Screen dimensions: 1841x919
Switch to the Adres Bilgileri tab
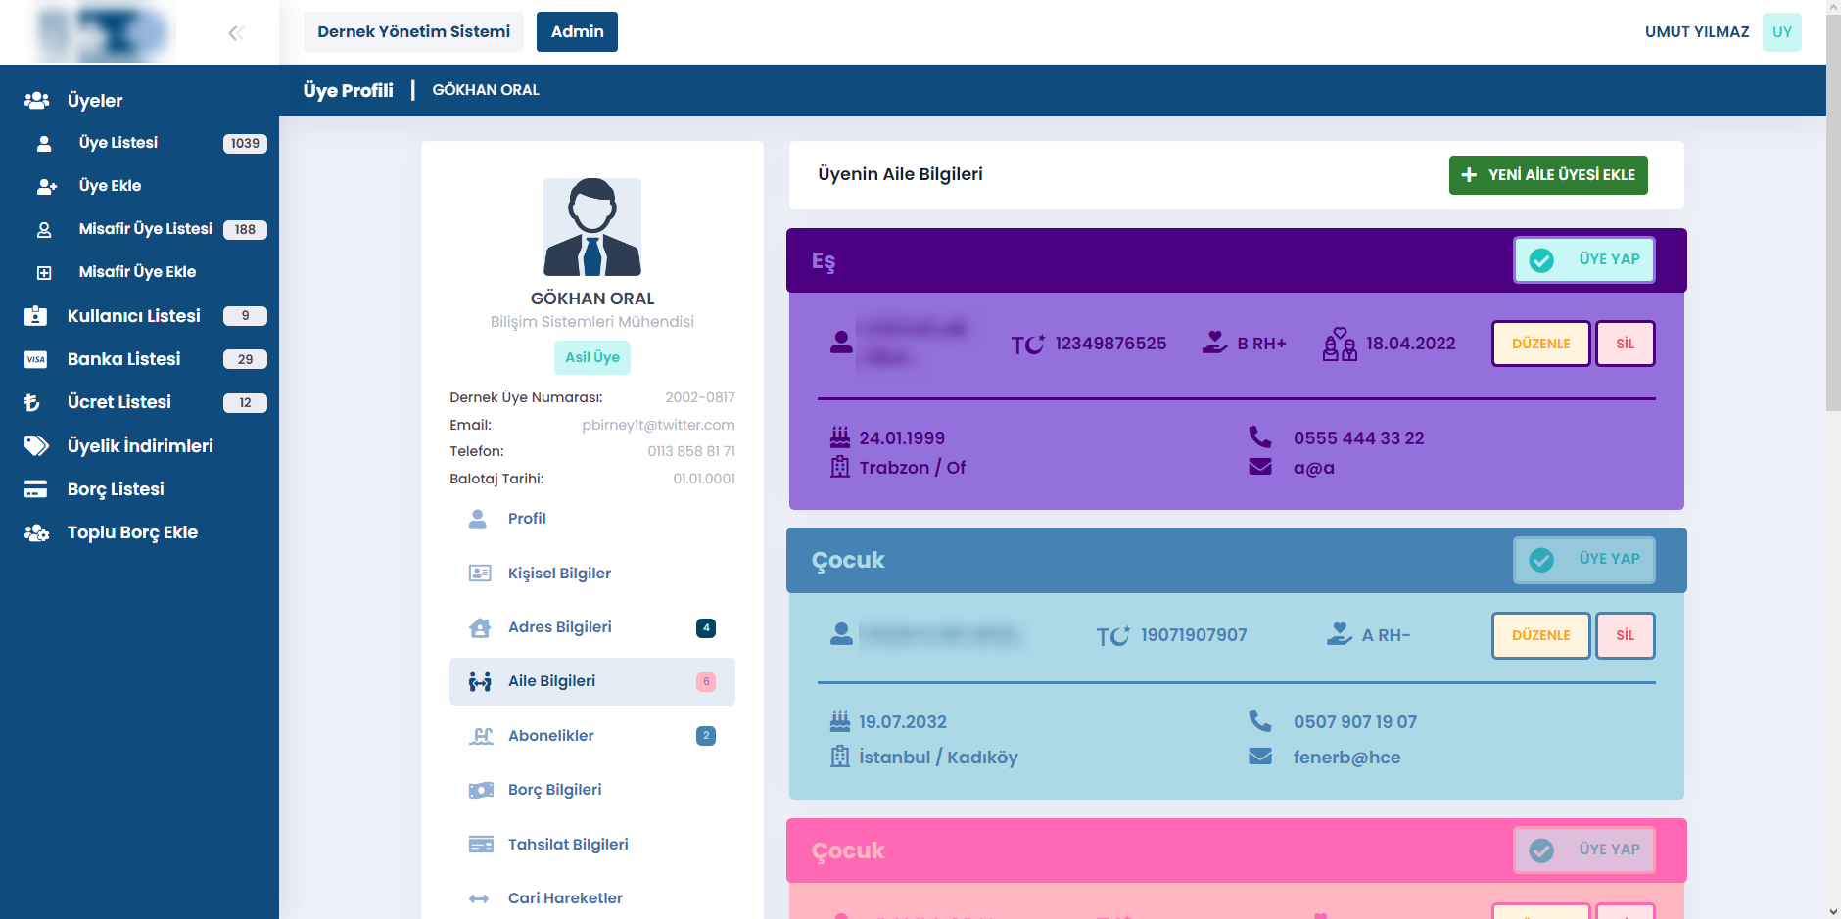[559, 627]
